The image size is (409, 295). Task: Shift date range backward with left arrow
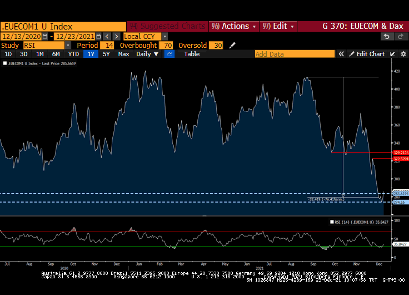[x=107, y=36]
